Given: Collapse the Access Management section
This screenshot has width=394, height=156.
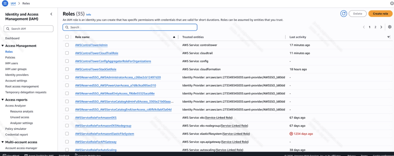Looking at the screenshot, I should coord(3,46).
